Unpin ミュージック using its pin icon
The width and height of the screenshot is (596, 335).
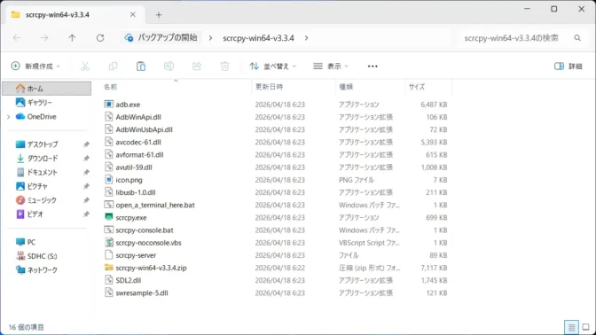86,200
